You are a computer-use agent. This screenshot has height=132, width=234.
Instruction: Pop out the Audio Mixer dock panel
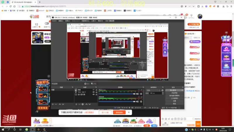pyautogui.click(x=143, y=87)
